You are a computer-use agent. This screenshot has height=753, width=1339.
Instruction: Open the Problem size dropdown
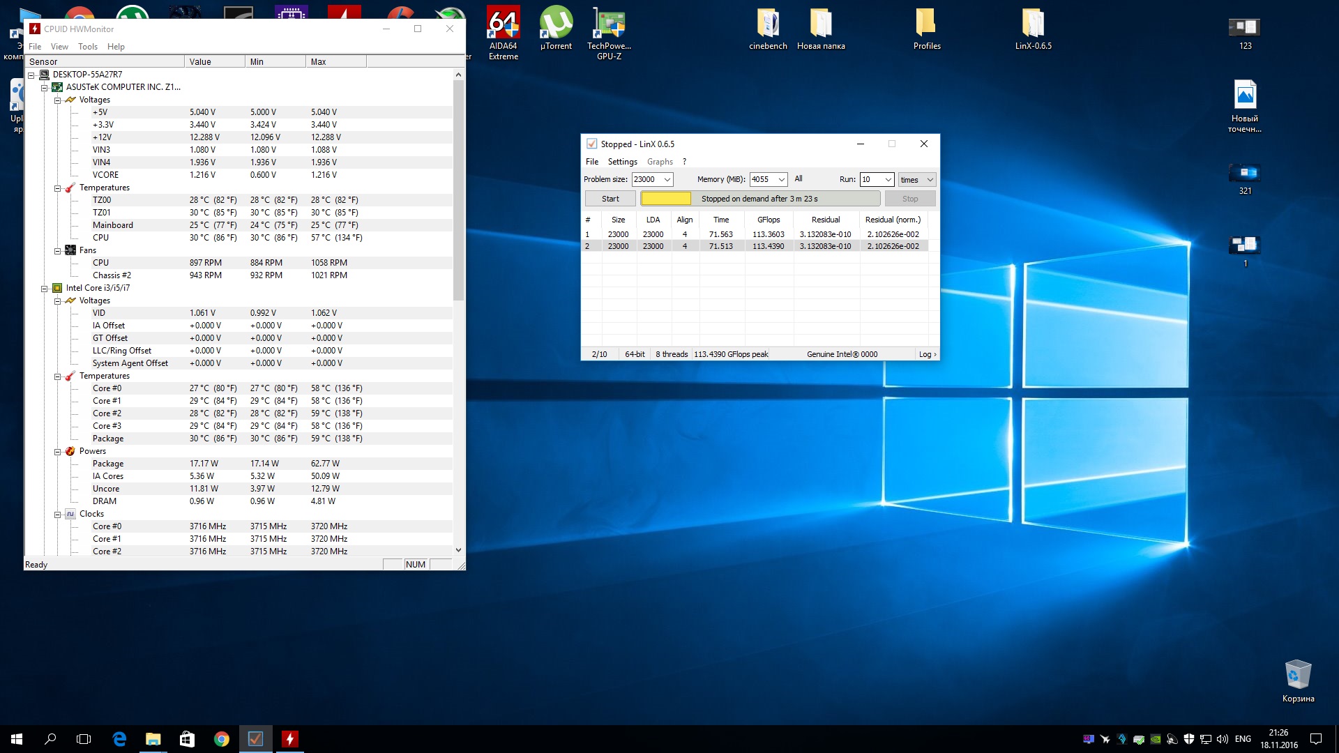pos(667,180)
